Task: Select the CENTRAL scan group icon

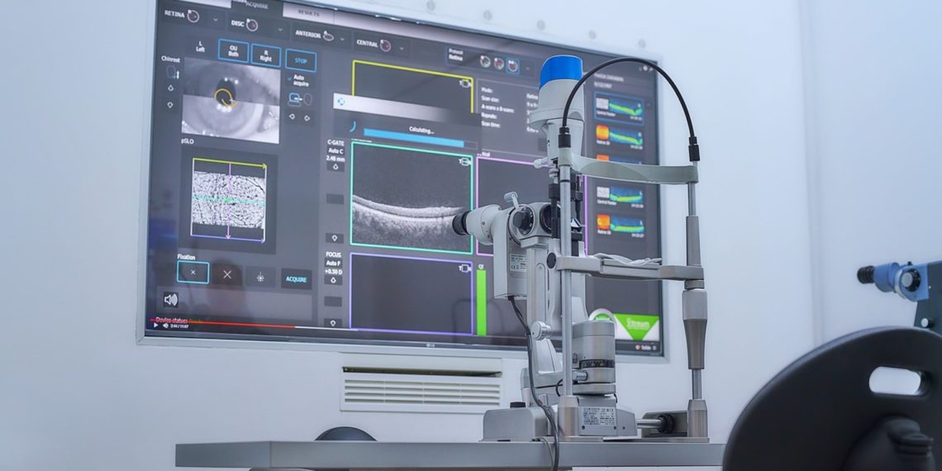Action: (384, 45)
